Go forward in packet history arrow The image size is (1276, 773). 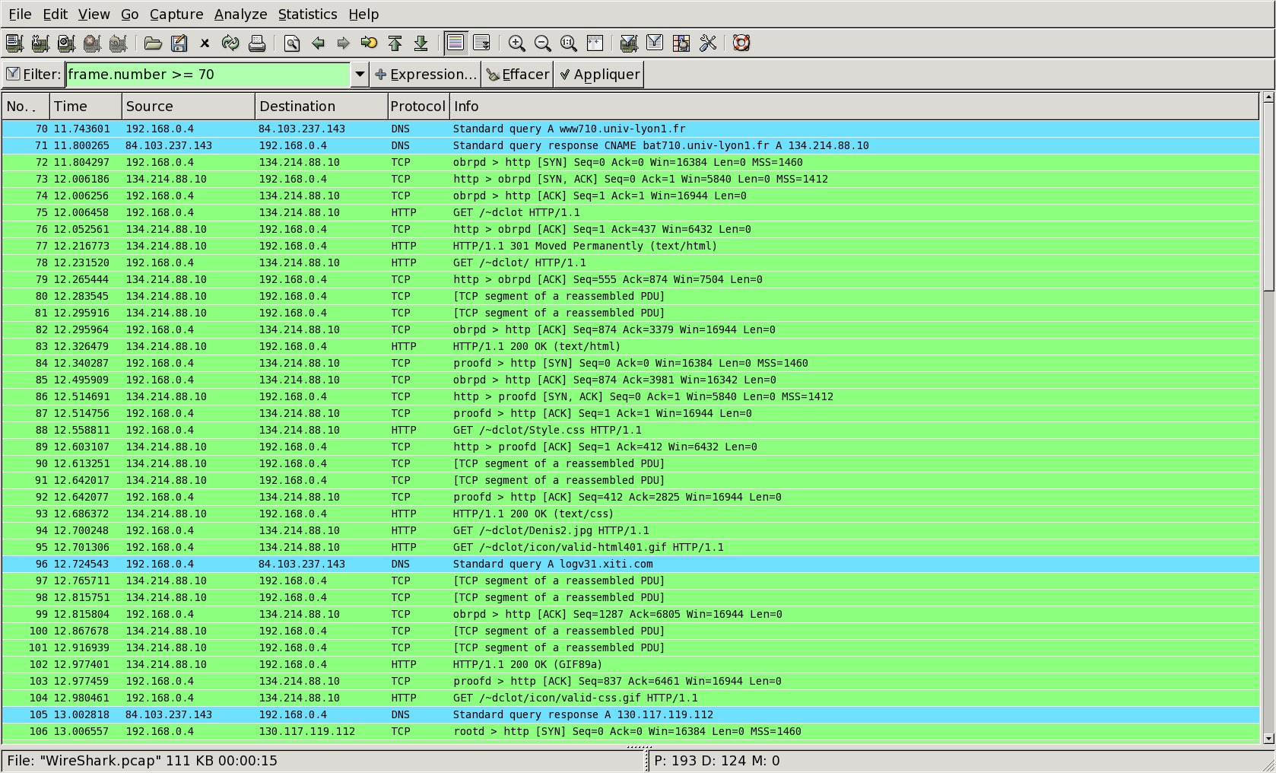pyautogui.click(x=343, y=43)
